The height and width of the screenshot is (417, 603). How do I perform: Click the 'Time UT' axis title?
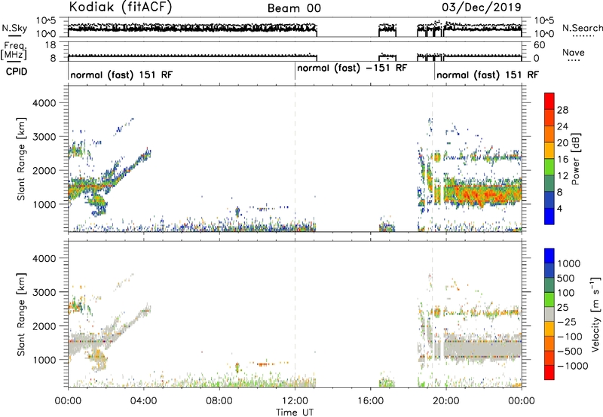click(x=295, y=412)
